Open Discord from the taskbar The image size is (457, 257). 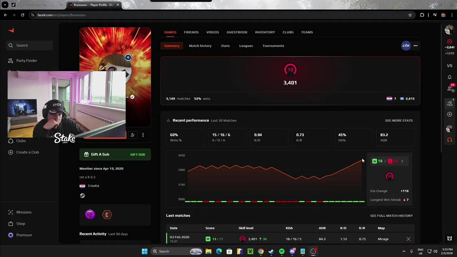pyautogui.click(x=292, y=251)
